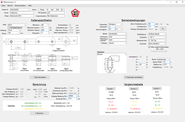Click the M224 label under Szenario 2

tap(134, 92)
